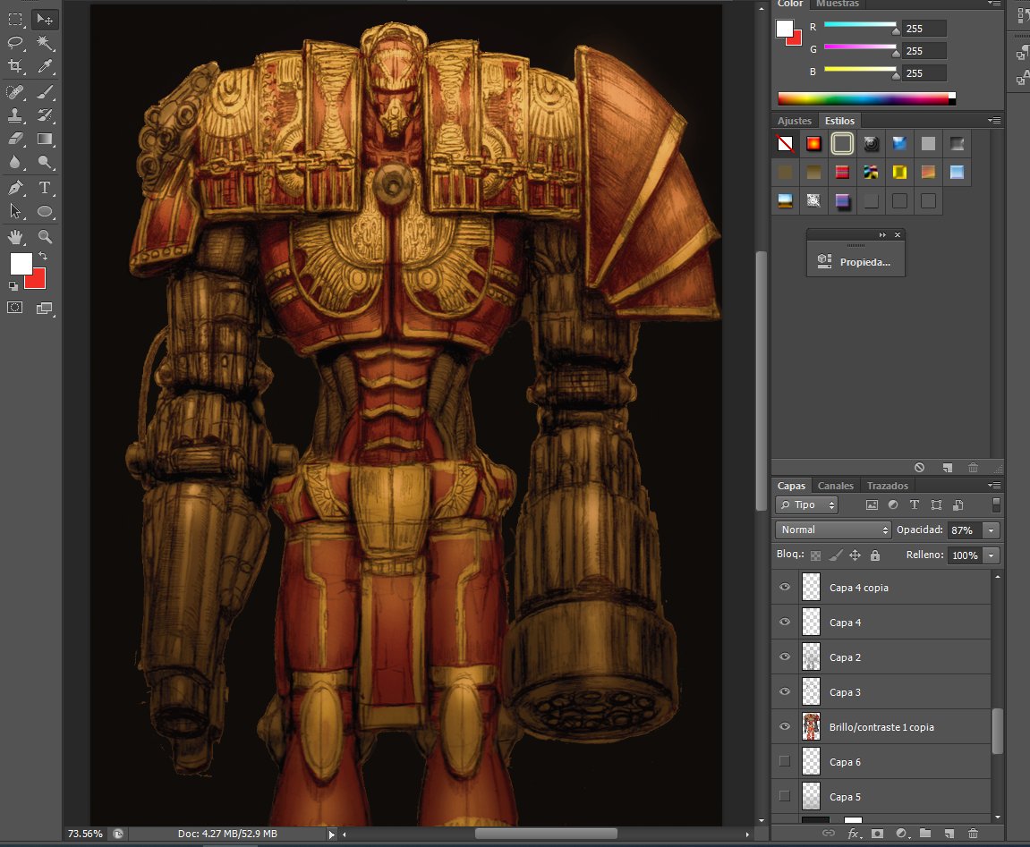Click the opacity value field 87%
1030x847 pixels.
point(965,530)
